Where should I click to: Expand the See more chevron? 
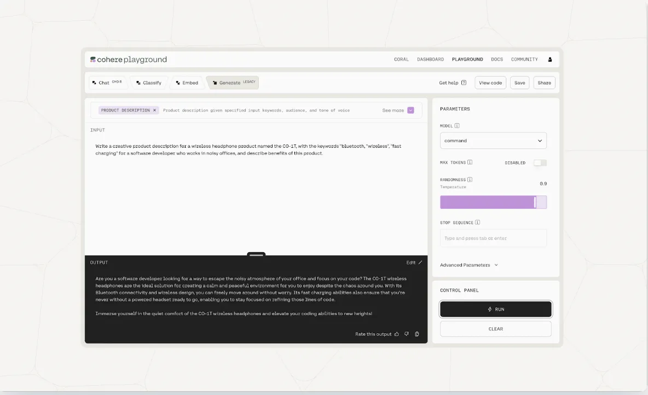tap(410, 111)
